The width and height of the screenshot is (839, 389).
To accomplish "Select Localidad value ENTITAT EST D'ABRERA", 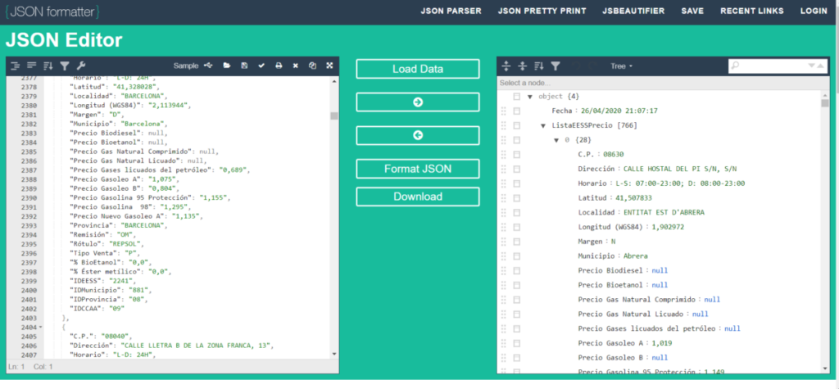I will point(664,212).
